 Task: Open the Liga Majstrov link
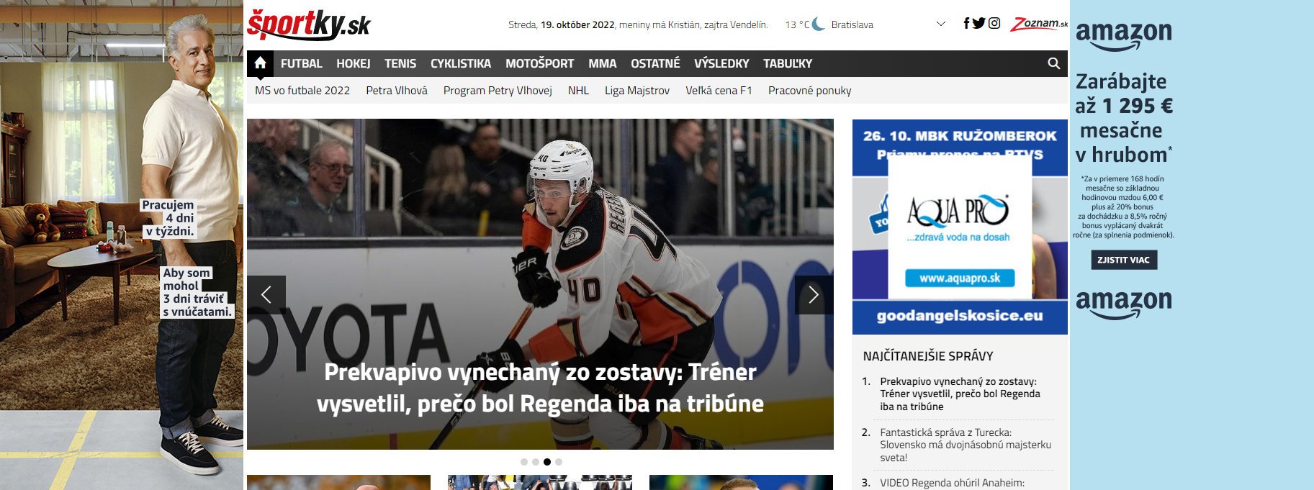636,91
